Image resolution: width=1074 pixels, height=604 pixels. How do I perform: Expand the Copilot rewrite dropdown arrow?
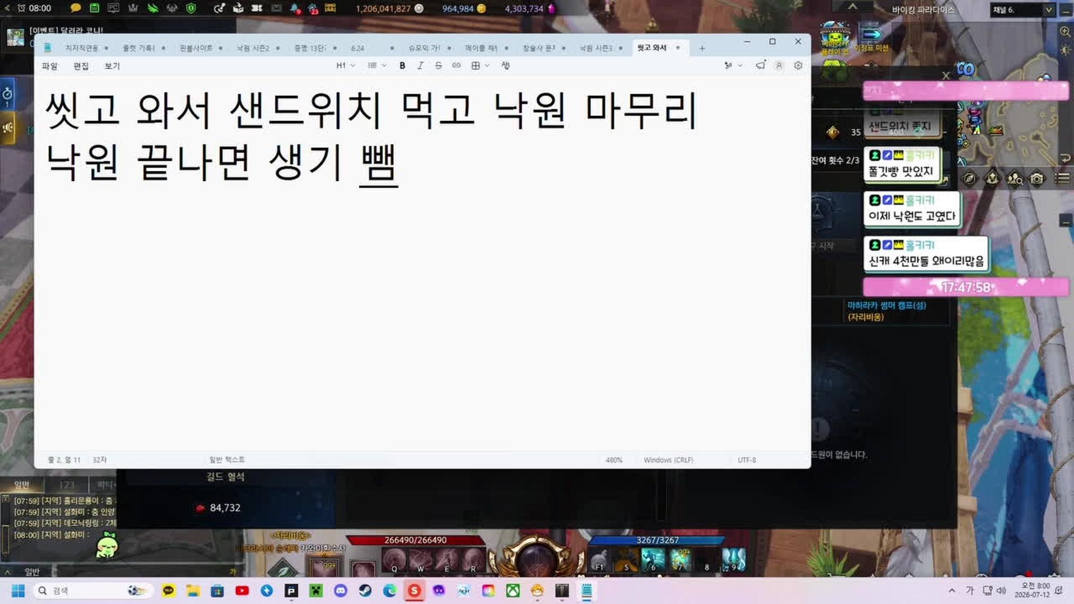741,65
